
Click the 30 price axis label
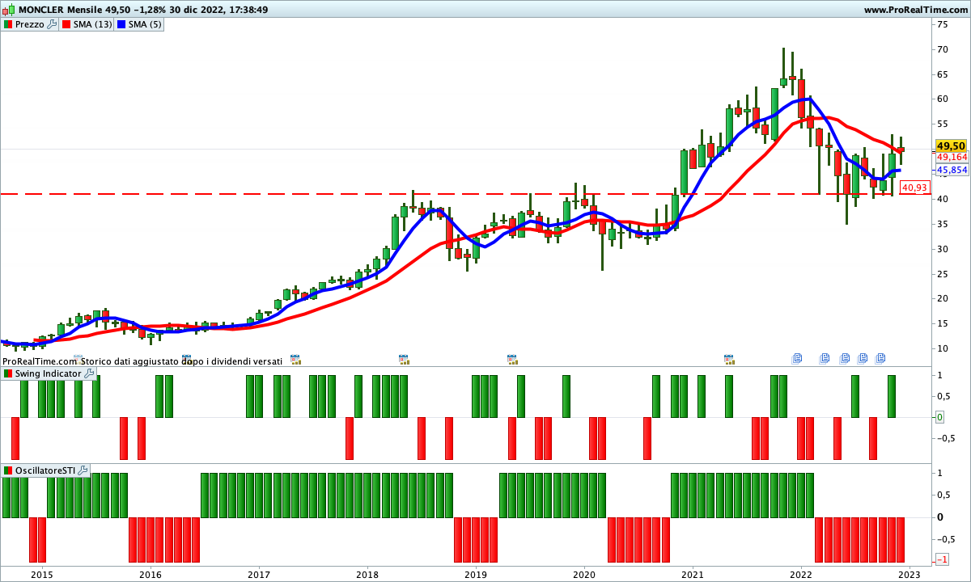pos(943,249)
